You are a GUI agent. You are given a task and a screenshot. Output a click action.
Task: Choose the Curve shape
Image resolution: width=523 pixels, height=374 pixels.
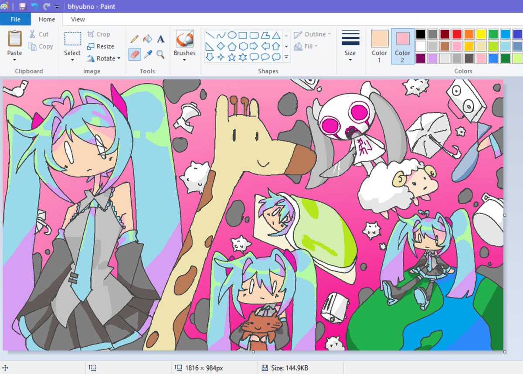point(221,35)
